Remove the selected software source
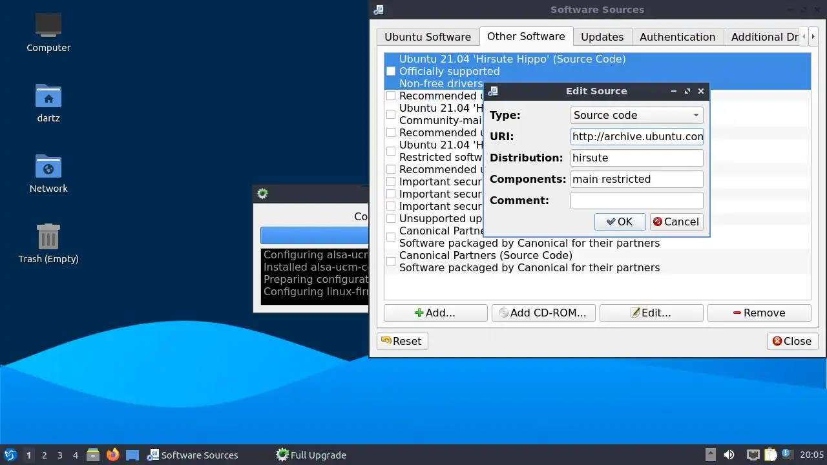The image size is (827, 465). [759, 313]
